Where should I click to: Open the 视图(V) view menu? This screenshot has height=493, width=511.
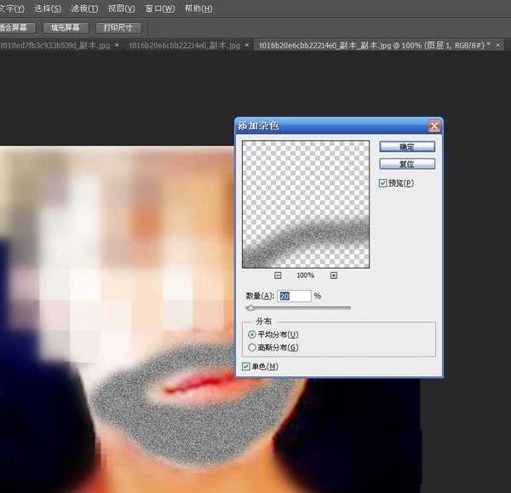[121, 9]
